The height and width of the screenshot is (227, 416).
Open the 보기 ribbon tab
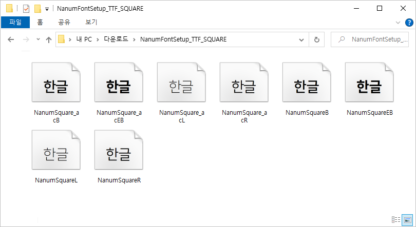[91, 22]
